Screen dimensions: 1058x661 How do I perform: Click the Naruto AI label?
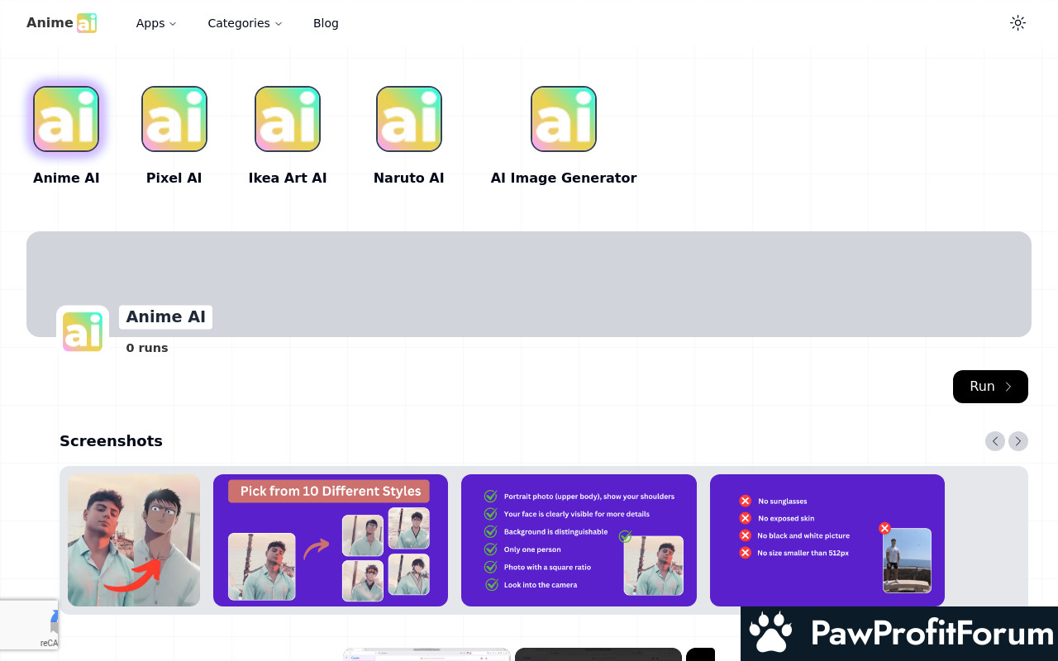[x=409, y=178]
